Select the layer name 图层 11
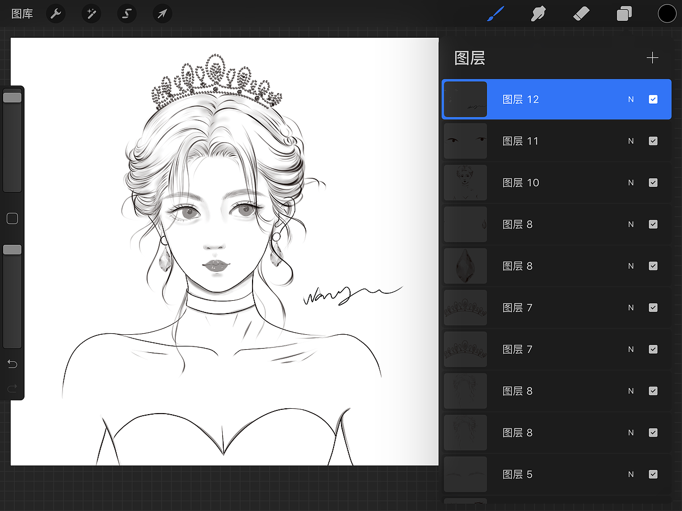 point(521,141)
